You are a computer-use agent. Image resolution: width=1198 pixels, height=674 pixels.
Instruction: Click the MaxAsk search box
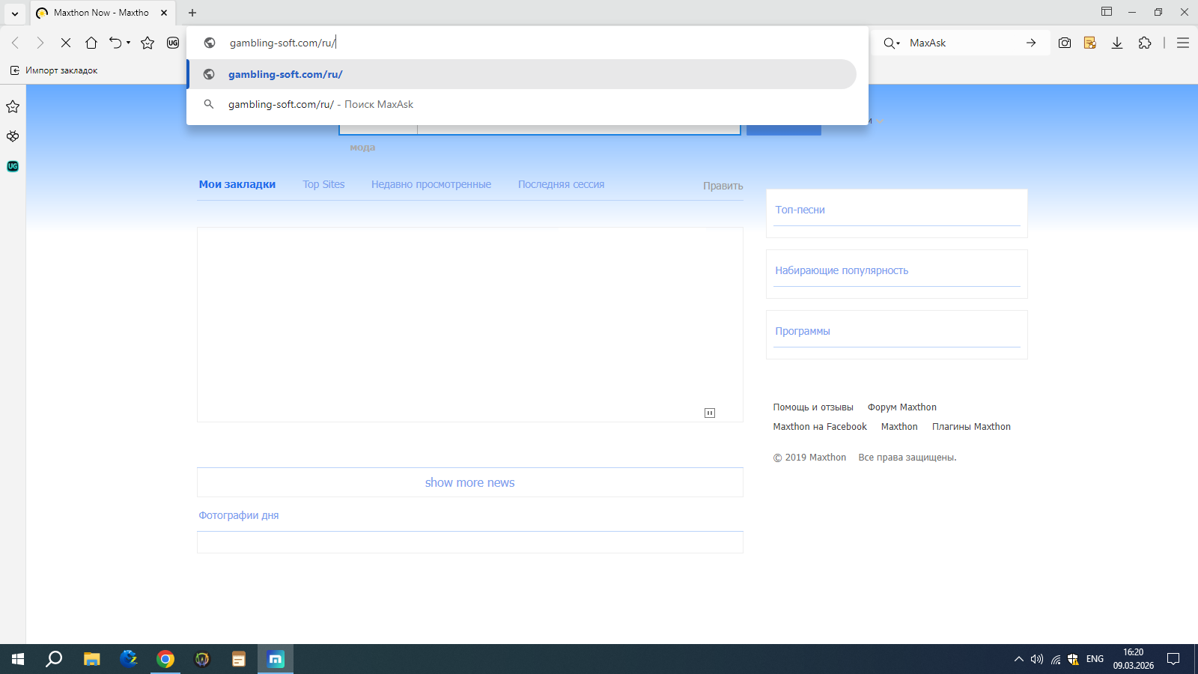964,43
